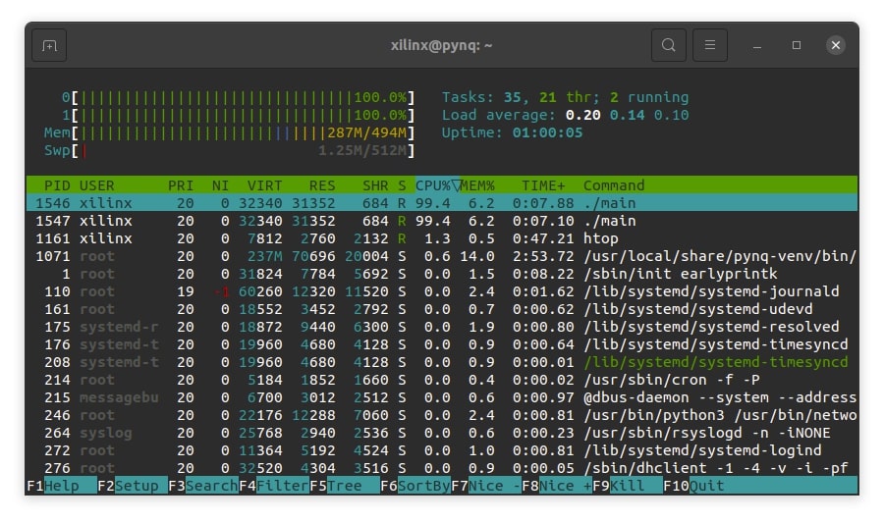Click F10 Quit to exit htop
Viewport: 884px width, 523px height.
click(x=694, y=486)
